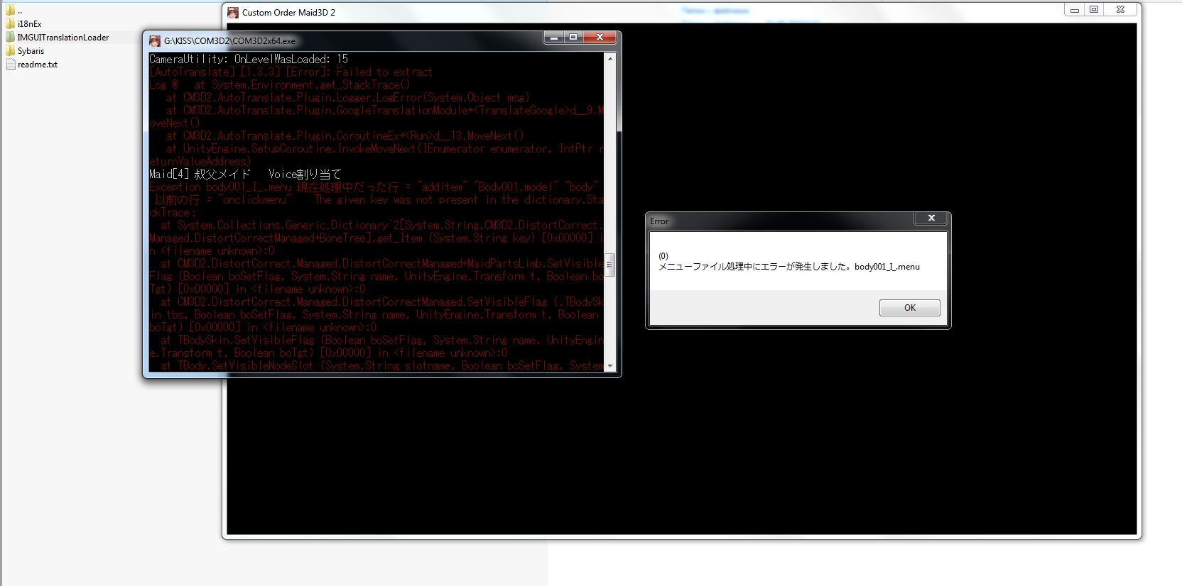Viewport: 1182px width, 586px height.
Task: Close the COM3D2x64.exe console window
Action: coord(600,38)
